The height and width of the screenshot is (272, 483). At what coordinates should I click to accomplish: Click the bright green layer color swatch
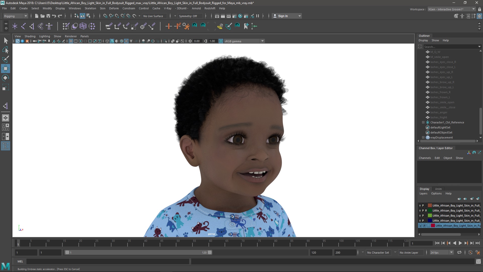430,216
